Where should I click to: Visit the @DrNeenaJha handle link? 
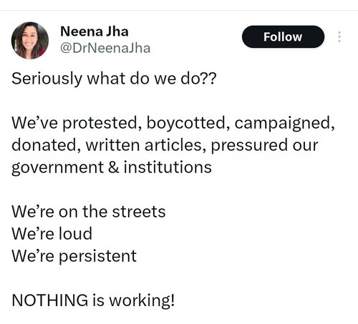pos(105,48)
